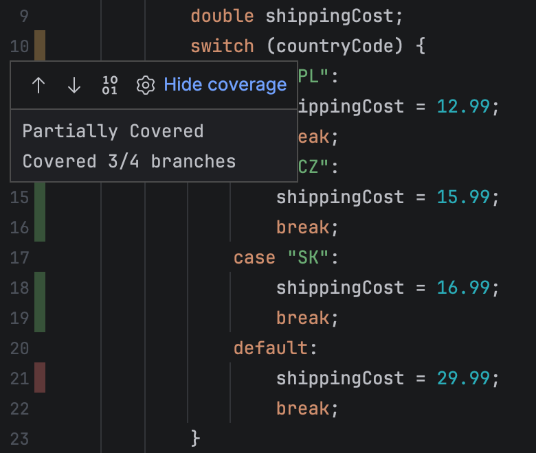
Task: Click 'Partially Covered' tooltip text
Action: (113, 131)
